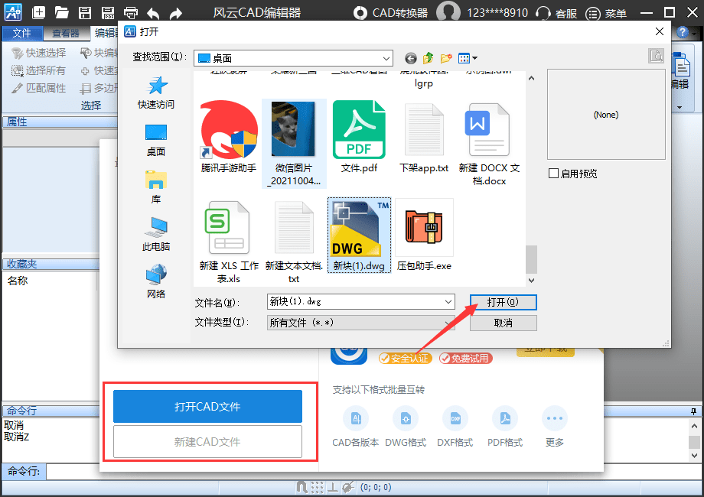704x497 pixels.
Task: Click the Undo arrow icon
Action: (153, 12)
